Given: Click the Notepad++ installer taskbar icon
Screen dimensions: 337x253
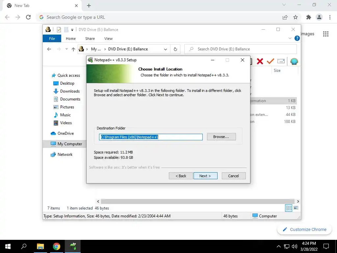Looking at the screenshot, I should pos(73,246).
